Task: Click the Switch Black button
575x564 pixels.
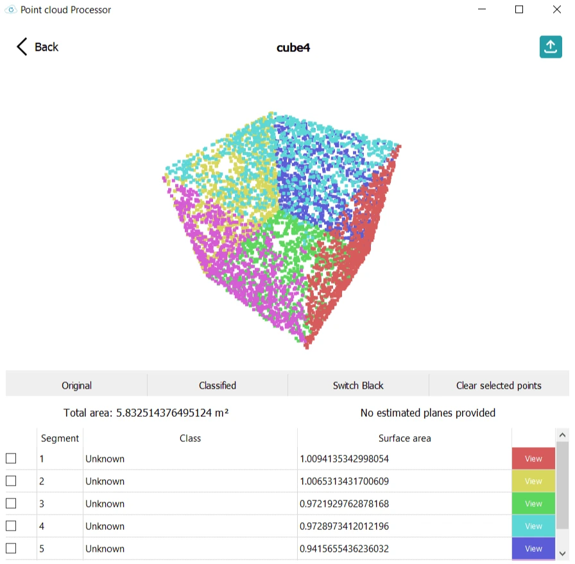Action: [x=358, y=385]
